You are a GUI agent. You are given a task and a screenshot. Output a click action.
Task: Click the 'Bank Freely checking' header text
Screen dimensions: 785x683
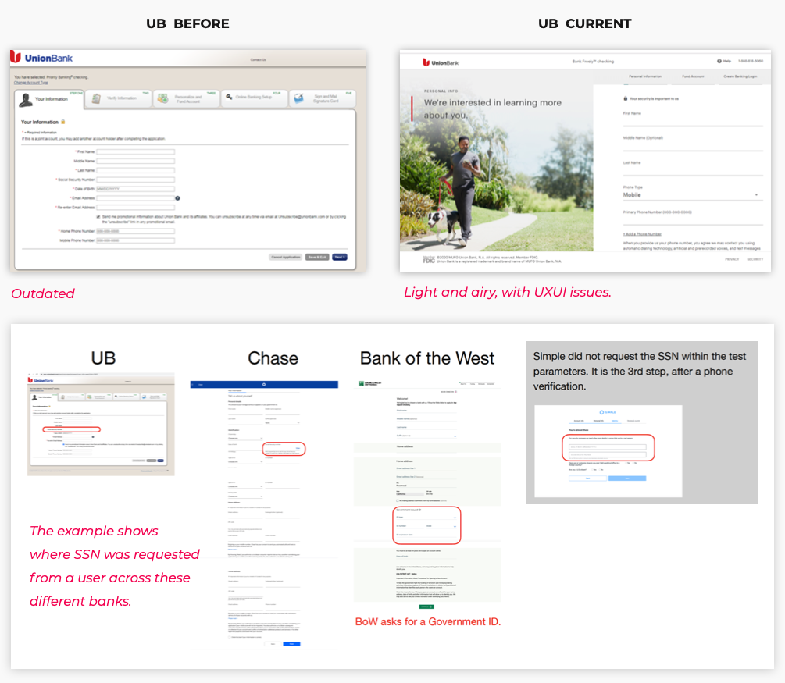pos(593,62)
